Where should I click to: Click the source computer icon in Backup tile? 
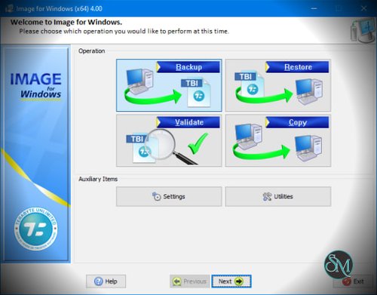pos(139,81)
